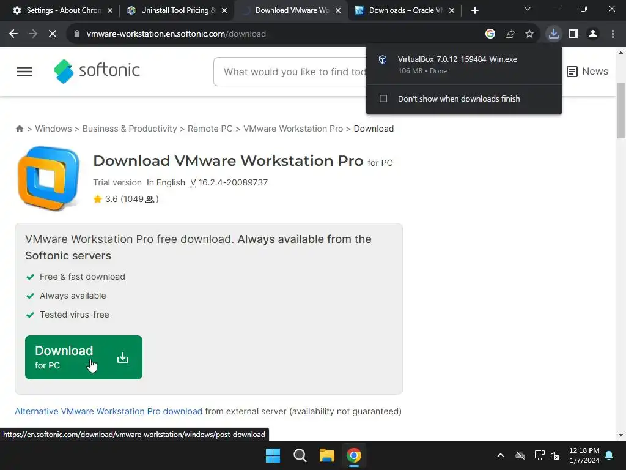
Task: Open Windows taskbar search
Action: (300, 455)
